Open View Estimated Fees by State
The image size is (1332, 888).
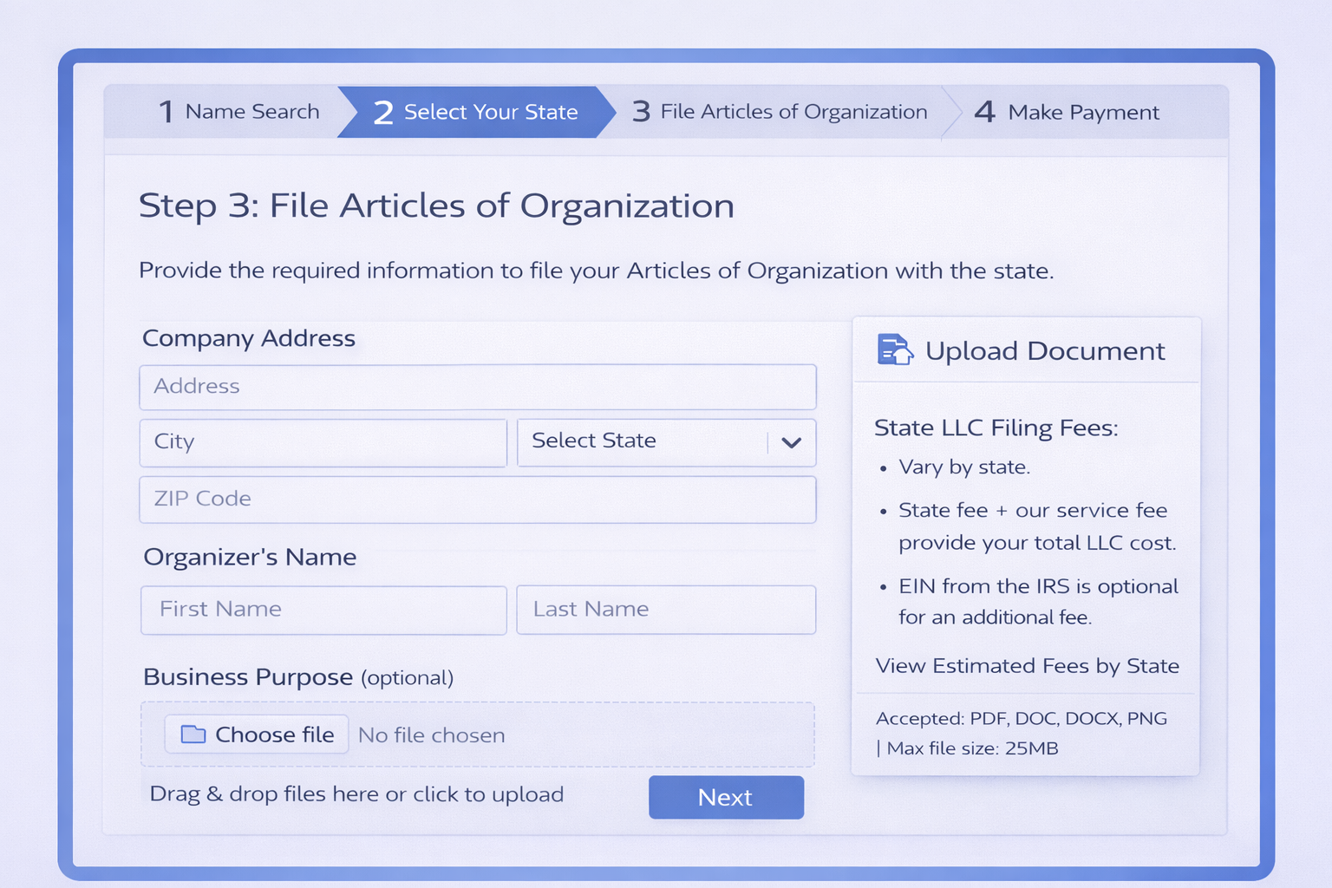click(x=1027, y=666)
